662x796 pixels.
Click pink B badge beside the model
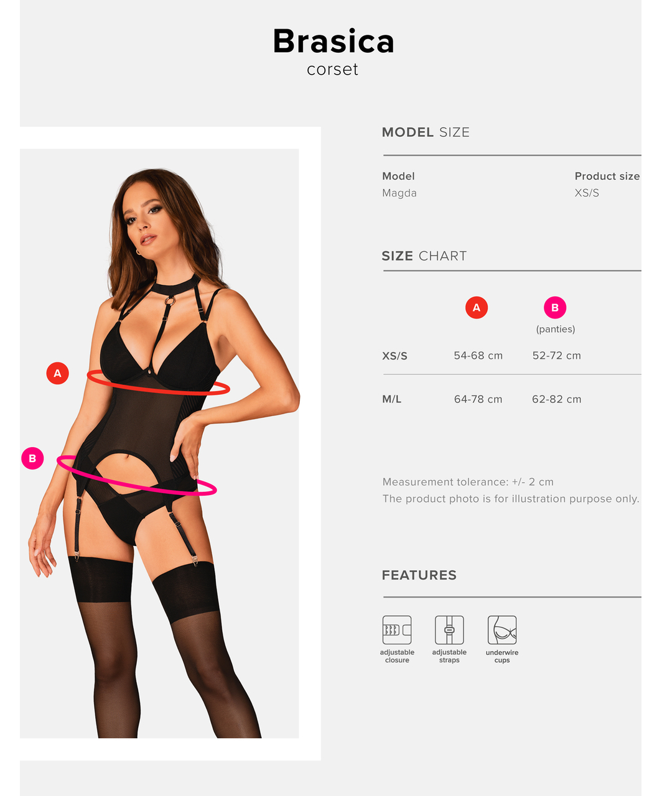[x=32, y=458]
